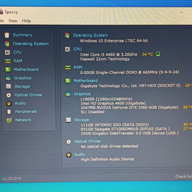
Task: Click the Operating System heading link in summary
Action: [x=91, y=35]
